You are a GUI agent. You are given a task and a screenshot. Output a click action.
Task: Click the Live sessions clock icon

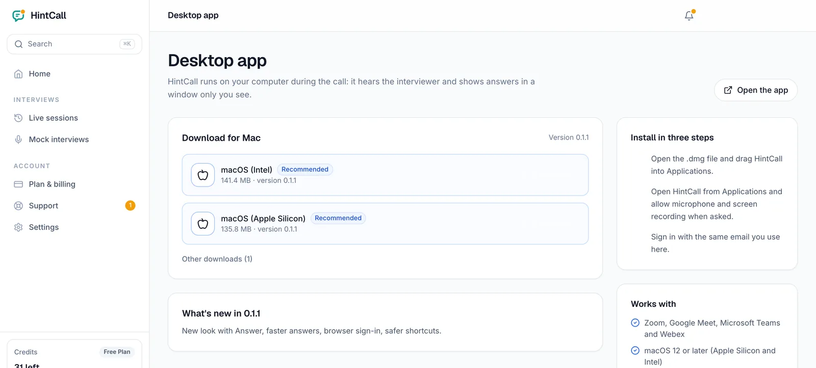point(18,118)
